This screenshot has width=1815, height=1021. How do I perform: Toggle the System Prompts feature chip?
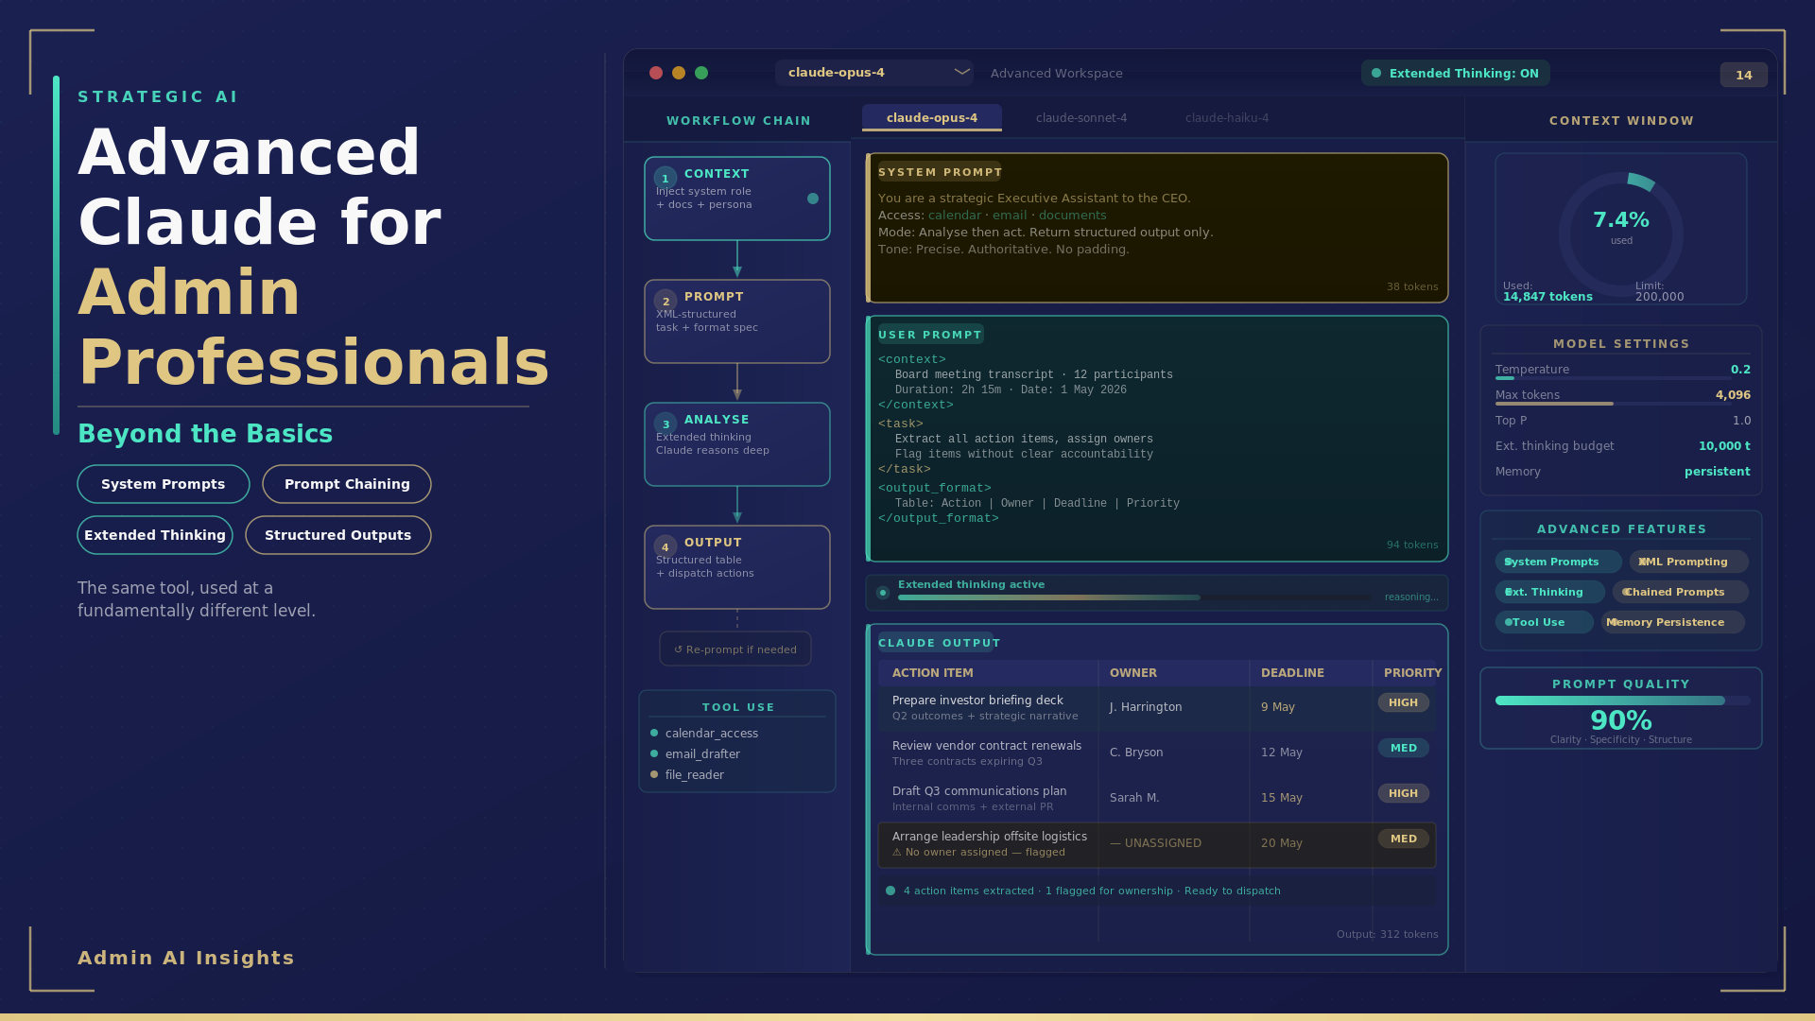coord(1558,562)
